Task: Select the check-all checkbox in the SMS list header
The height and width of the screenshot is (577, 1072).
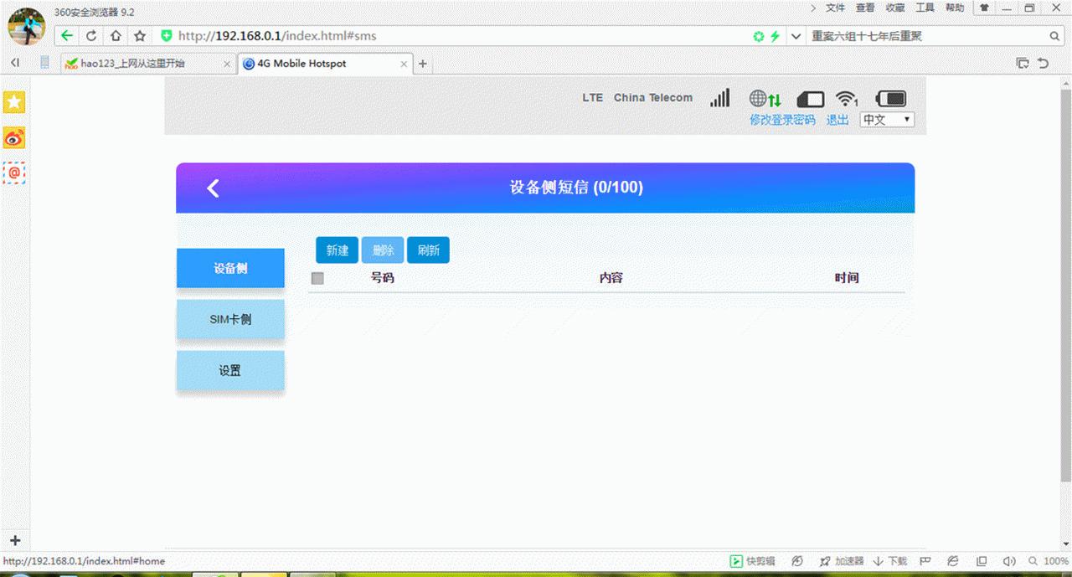Action: tap(317, 277)
